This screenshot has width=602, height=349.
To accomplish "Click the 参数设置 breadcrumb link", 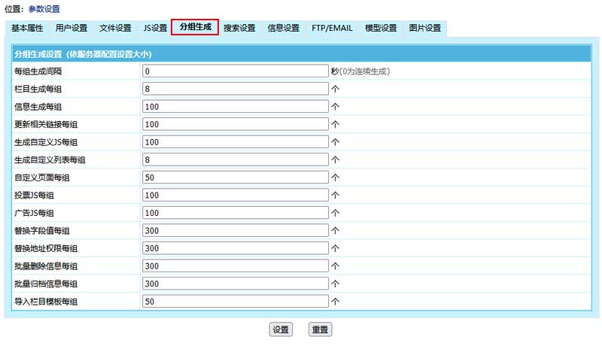I will tap(44, 9).
